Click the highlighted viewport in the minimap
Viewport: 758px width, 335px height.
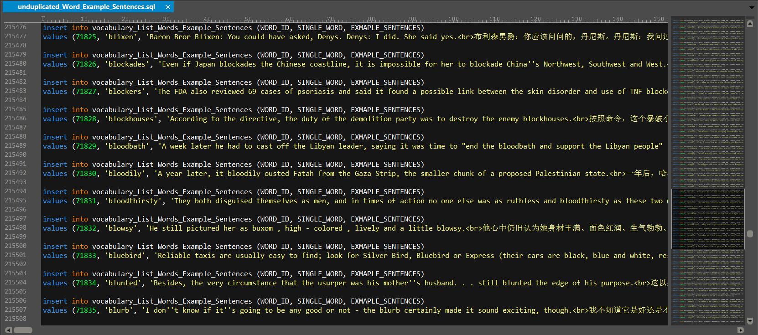click(708, 219)
